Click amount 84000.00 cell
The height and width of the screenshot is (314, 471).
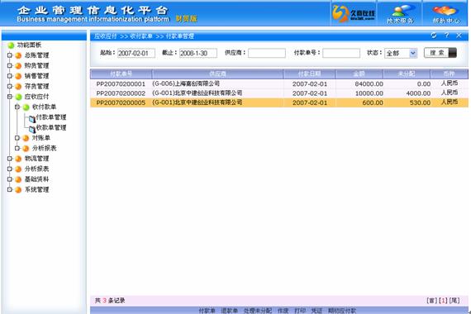point(369,84)
